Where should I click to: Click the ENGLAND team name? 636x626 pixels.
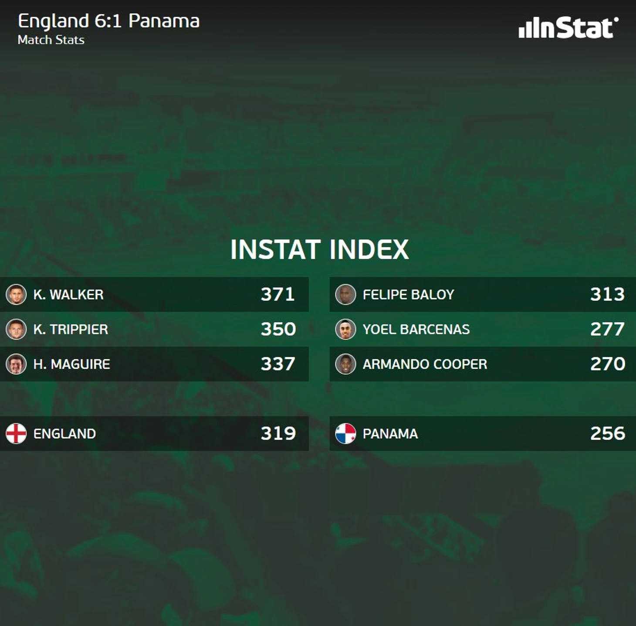click(x=64, y=434)
